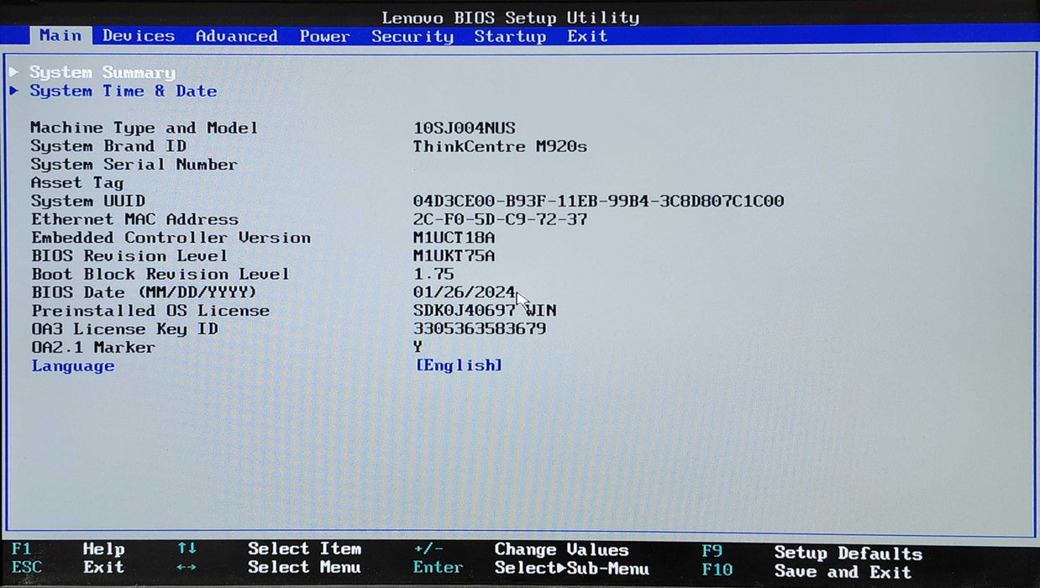Expand the System Time & Date arrow

[x=14, y=90]
